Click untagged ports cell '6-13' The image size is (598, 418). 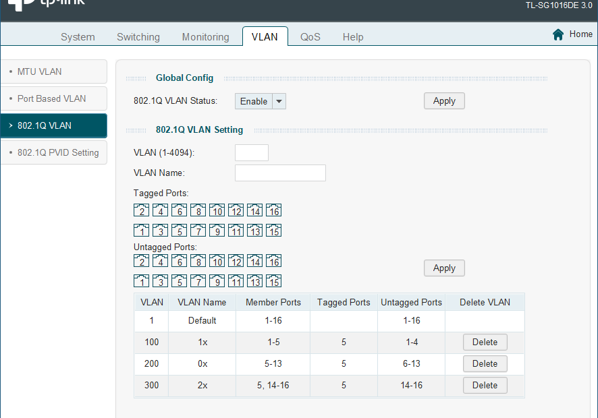(412, 364)
